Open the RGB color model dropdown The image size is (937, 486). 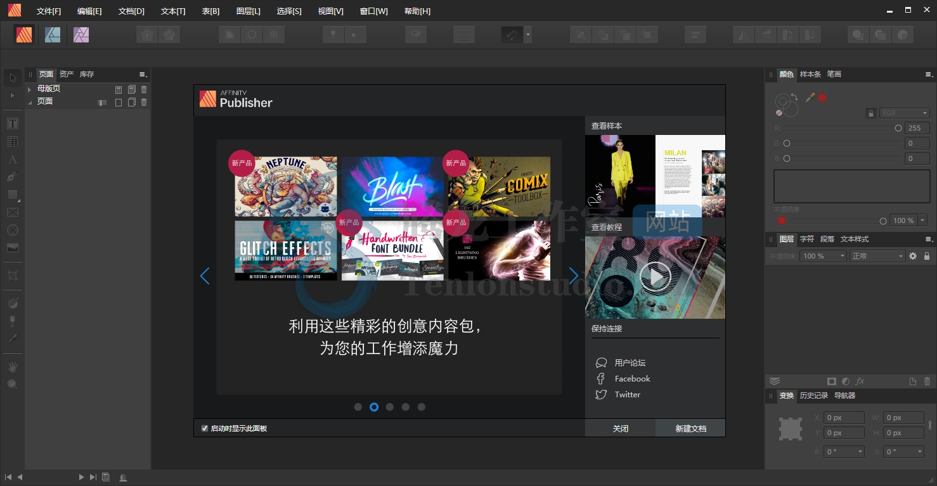(904, 113)
